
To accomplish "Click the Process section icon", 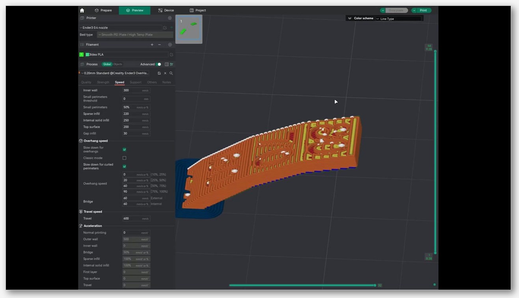I will pos(82,64).
